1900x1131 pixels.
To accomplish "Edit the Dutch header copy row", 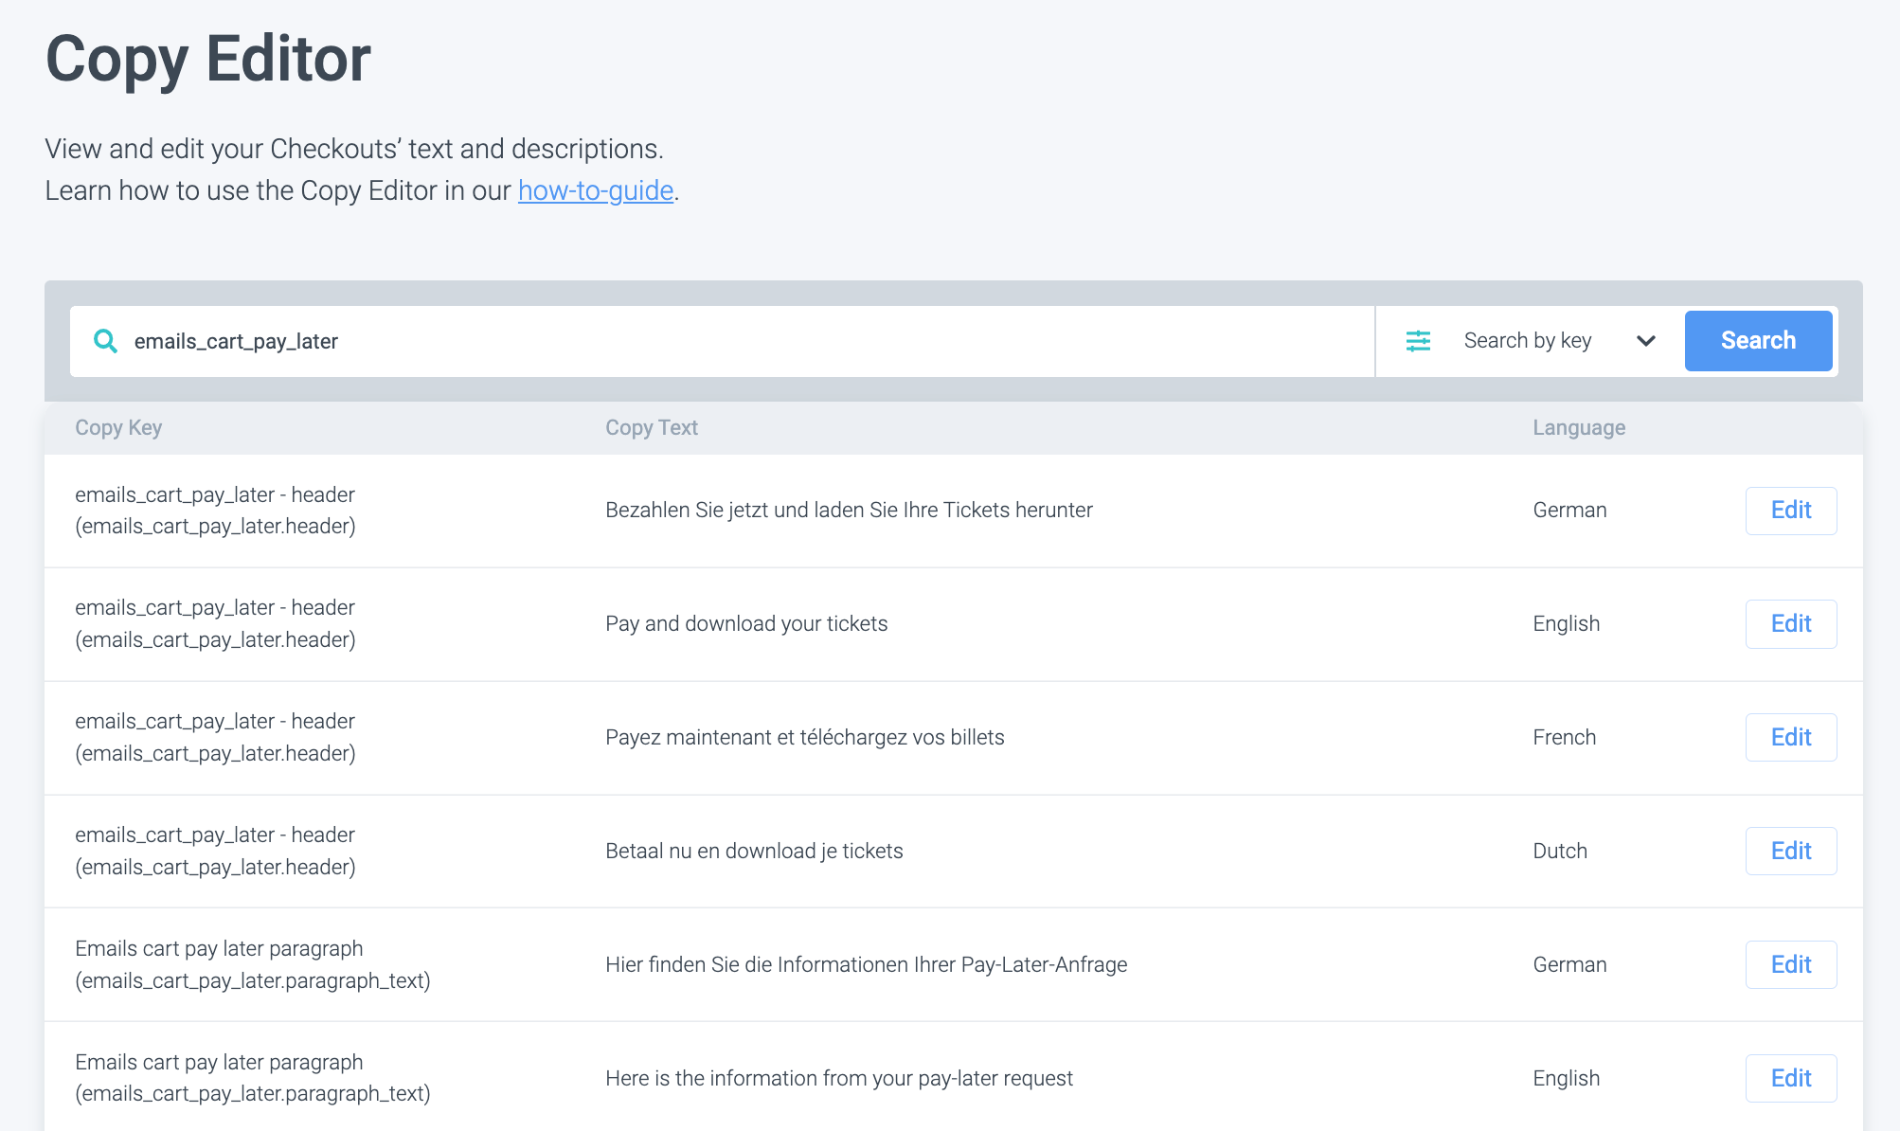I will tap(1790, 852).
